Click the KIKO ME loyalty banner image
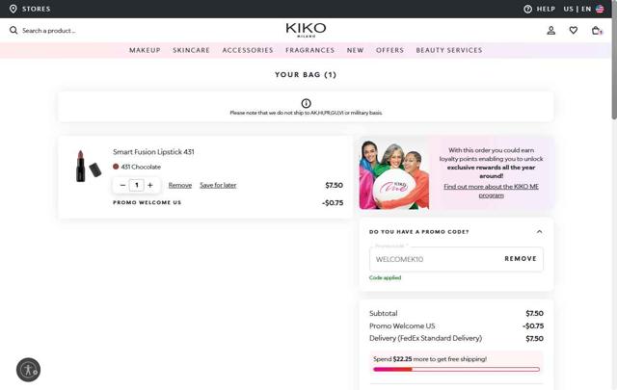This screenshot has width=617, height=390. point(394,174)
